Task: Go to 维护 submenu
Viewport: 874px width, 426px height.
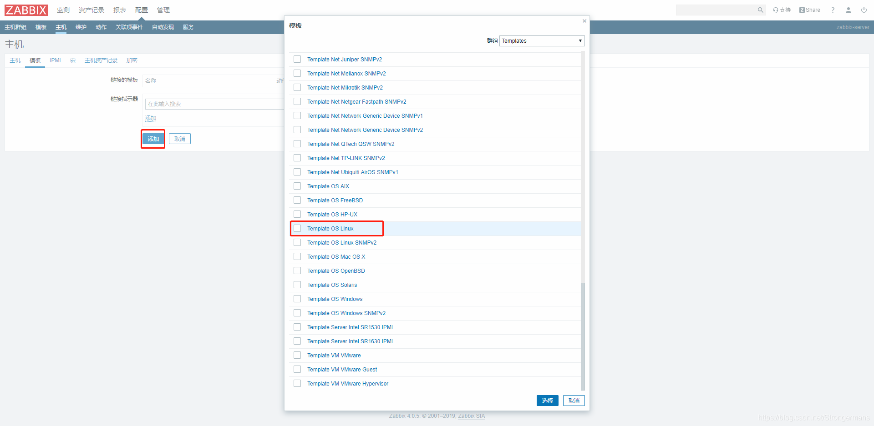Action: [81, 27]
